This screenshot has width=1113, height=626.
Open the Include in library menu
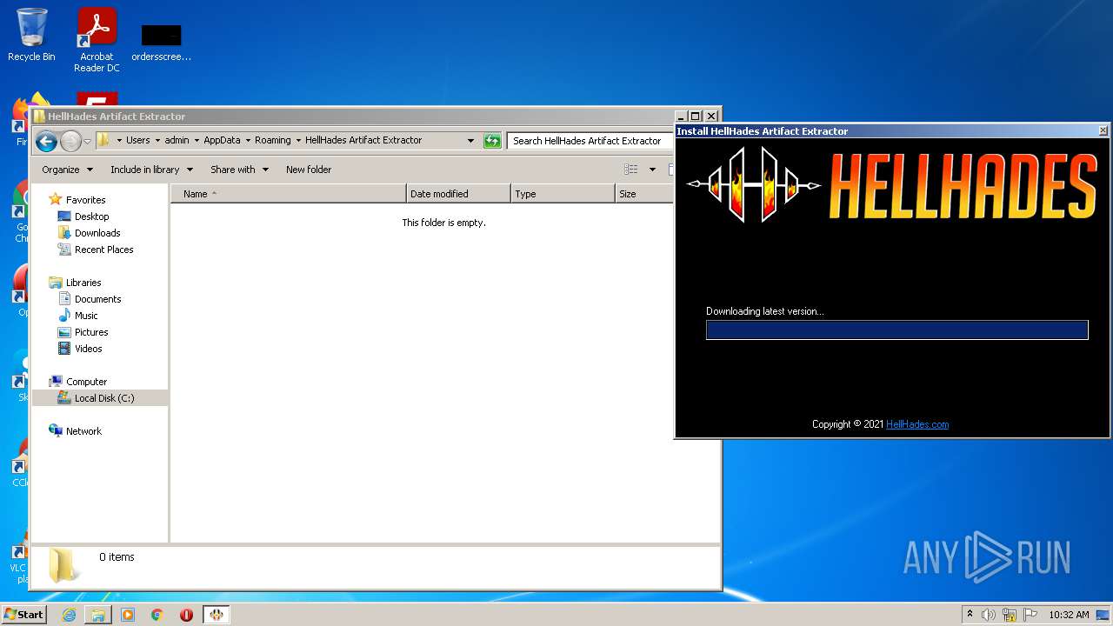coord(151,170)
